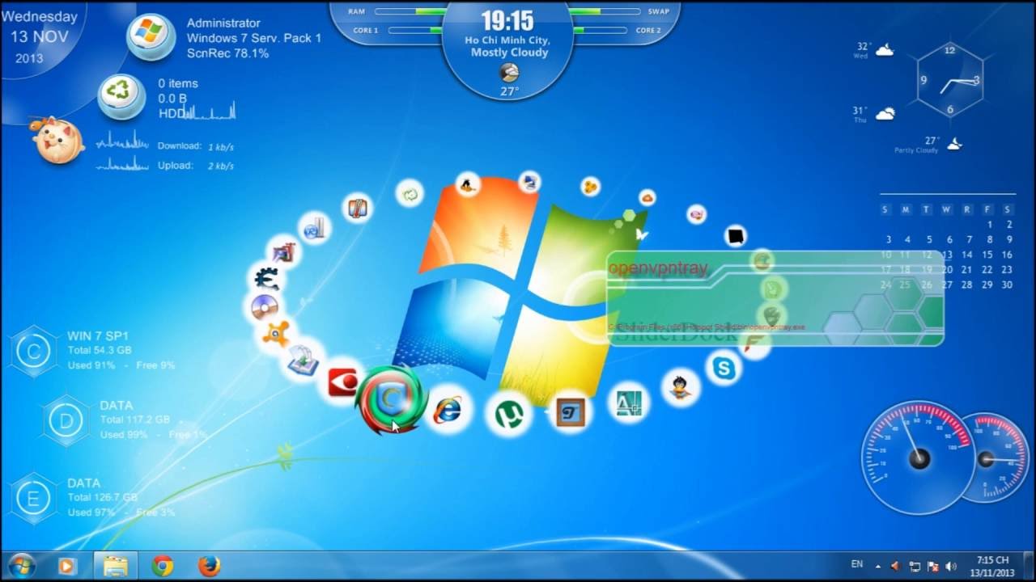
Task: Open the disc burner dock icon
Action: pos(263,306)
